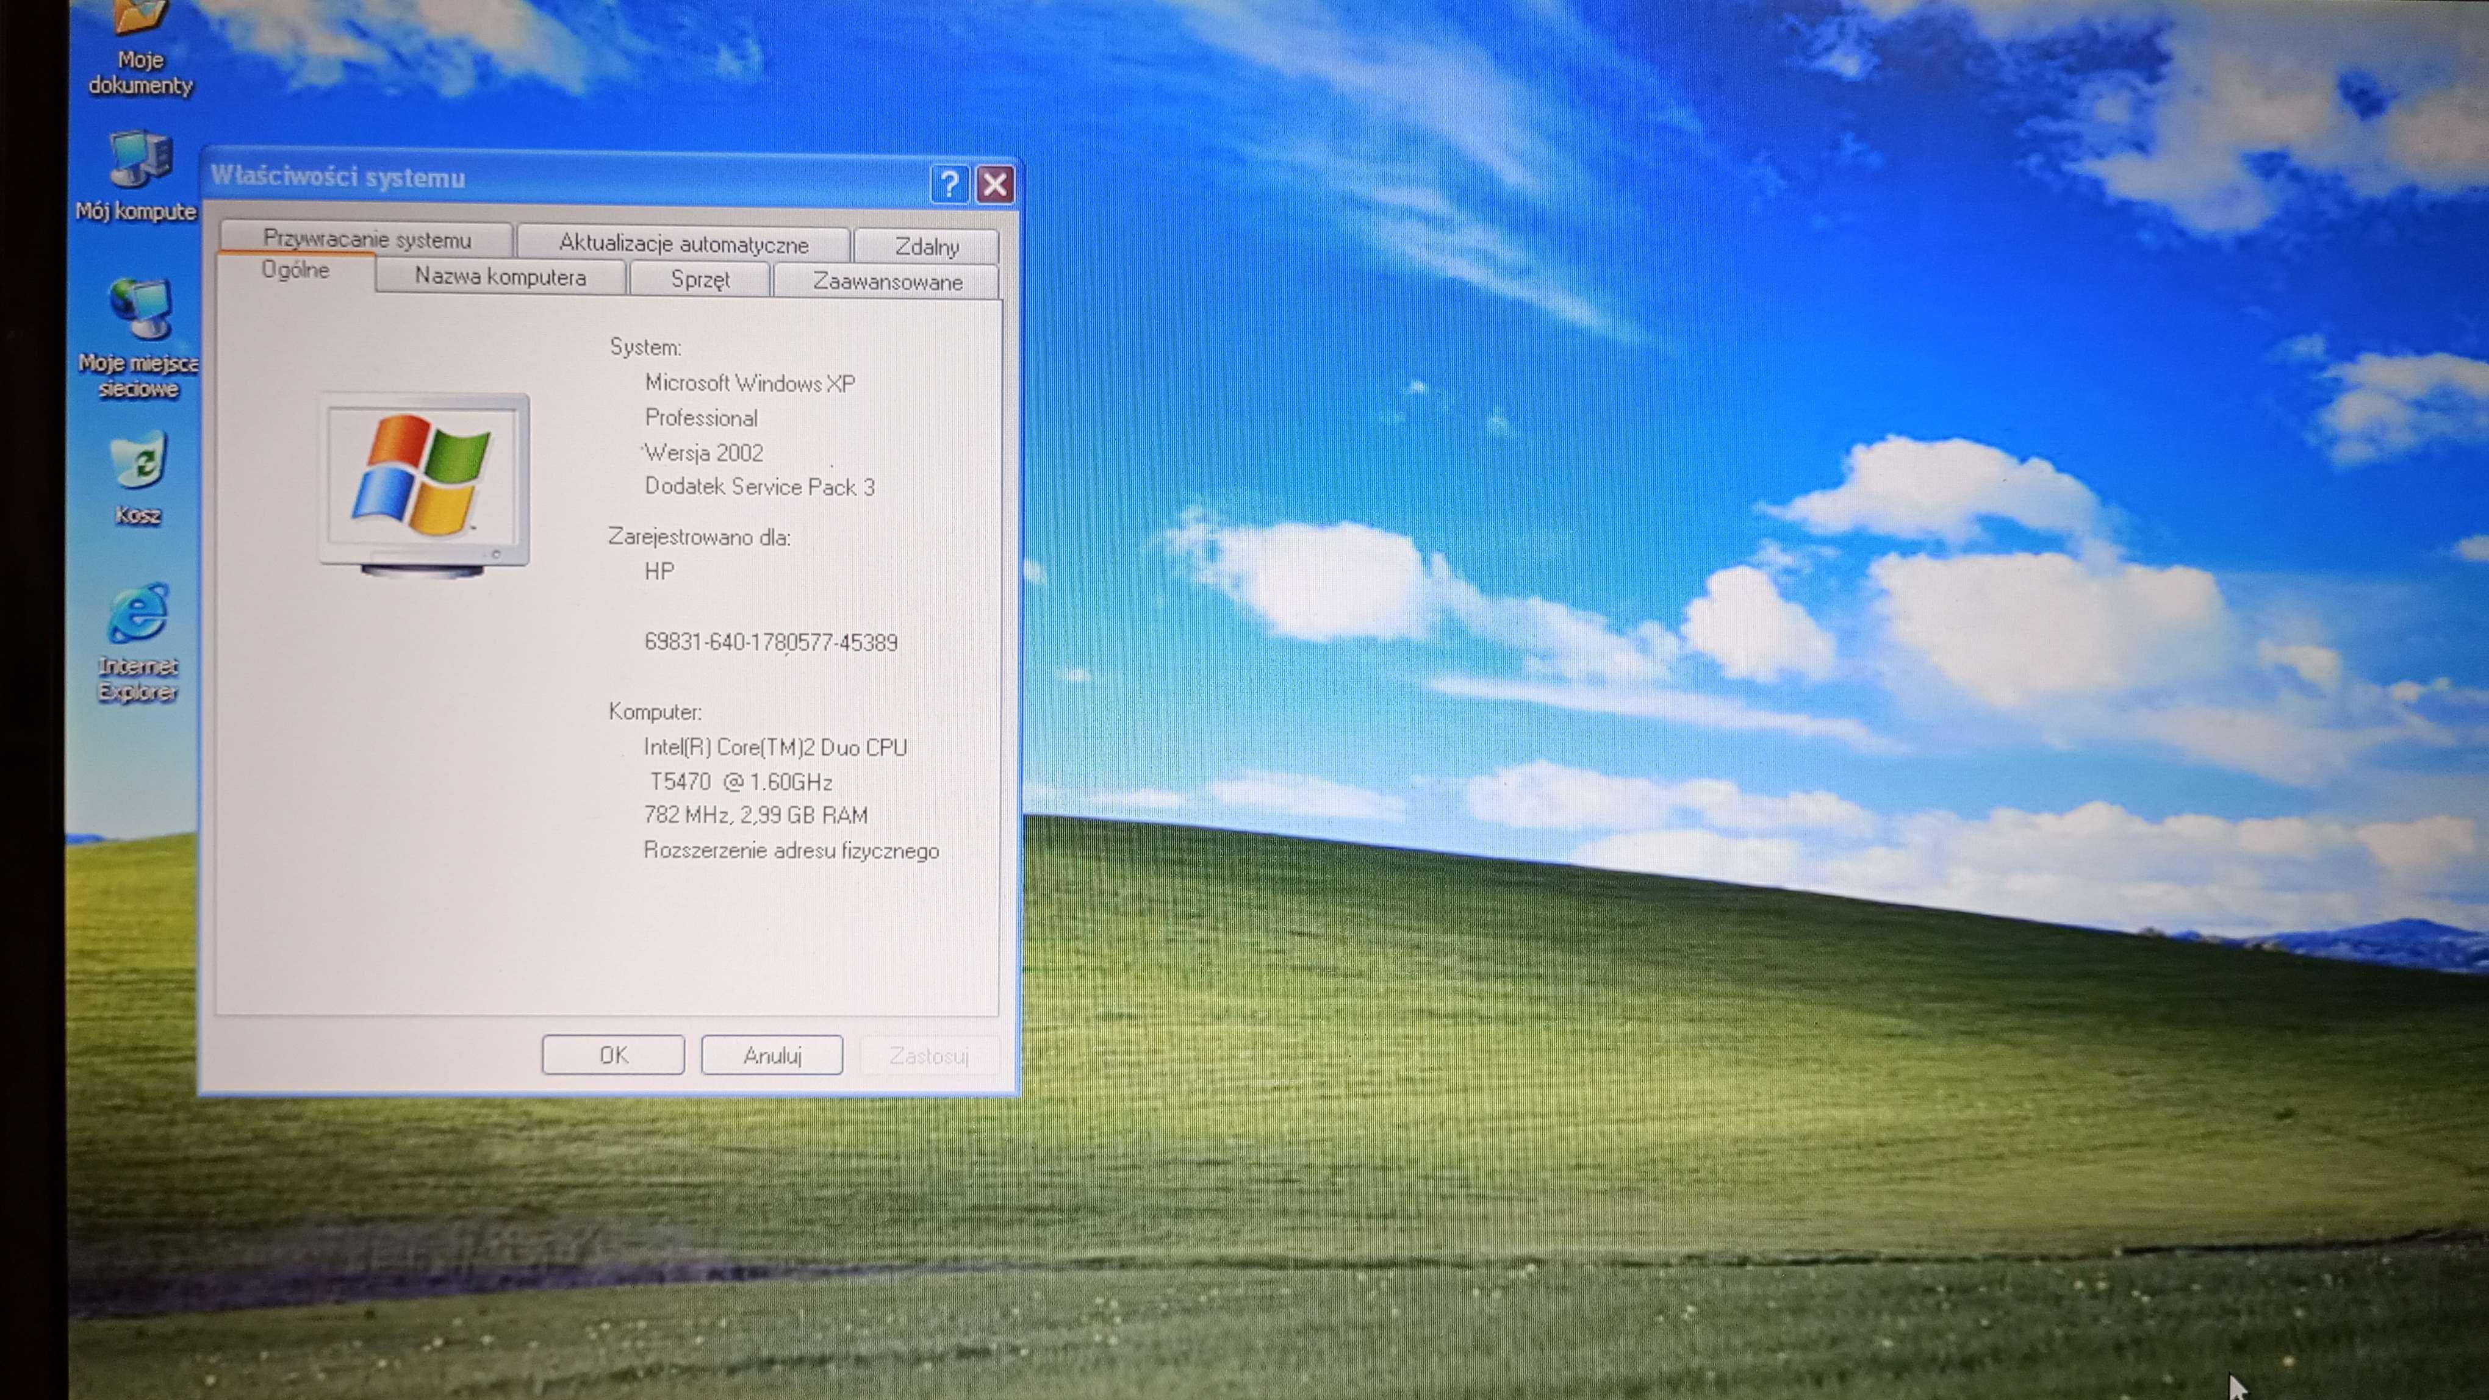Confirm with the OK button
The height and width of the screenshot is (1400, 2489).
tap(614, 1054)
